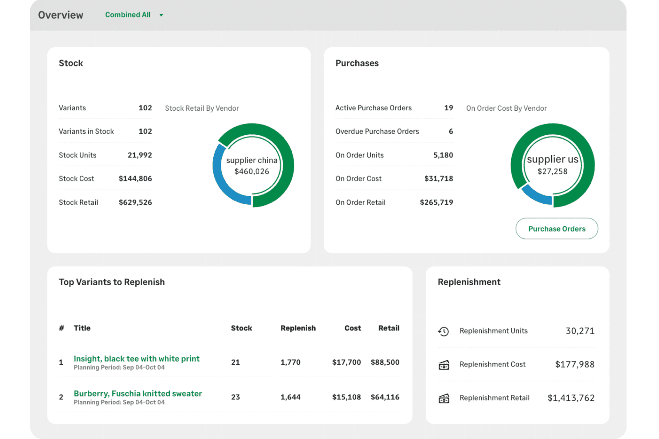659x439 pixels.
Task: Click the Replenishment Units value 30,271
Action: (x=580, y=331)
